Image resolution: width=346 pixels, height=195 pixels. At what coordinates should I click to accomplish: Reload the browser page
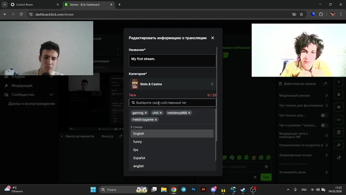(x=21, y=14)
